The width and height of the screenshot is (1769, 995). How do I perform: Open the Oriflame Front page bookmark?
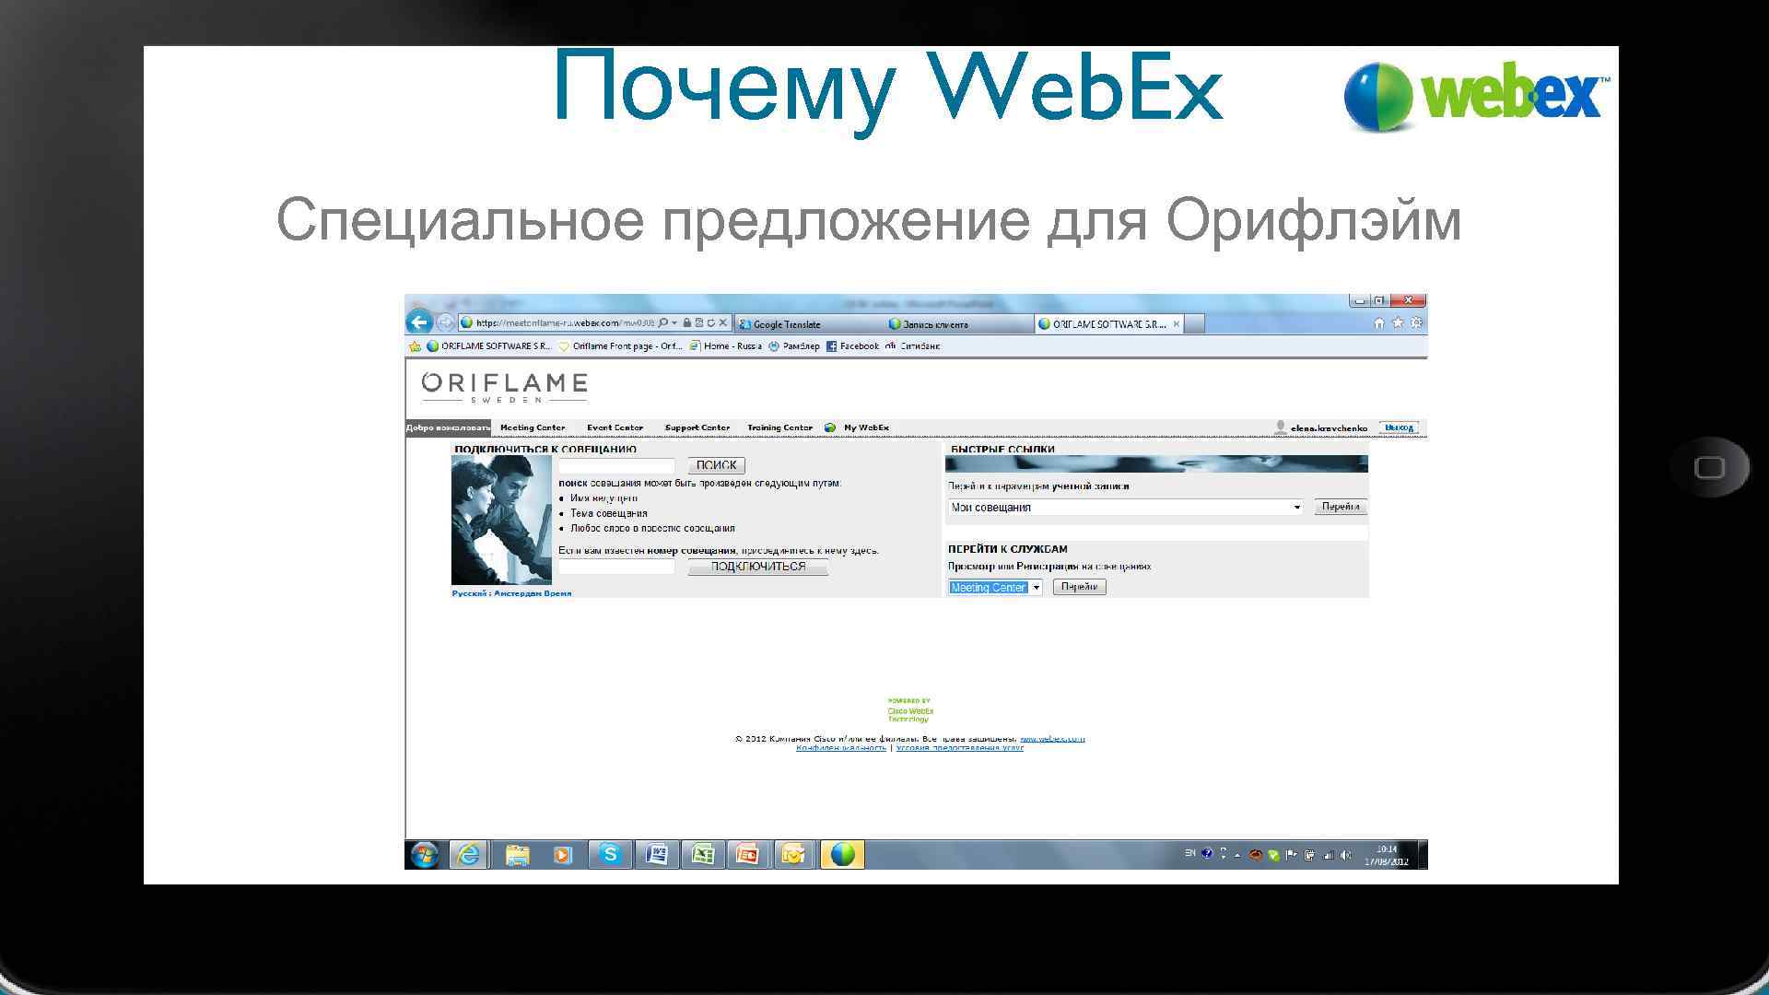coord(620,346)
